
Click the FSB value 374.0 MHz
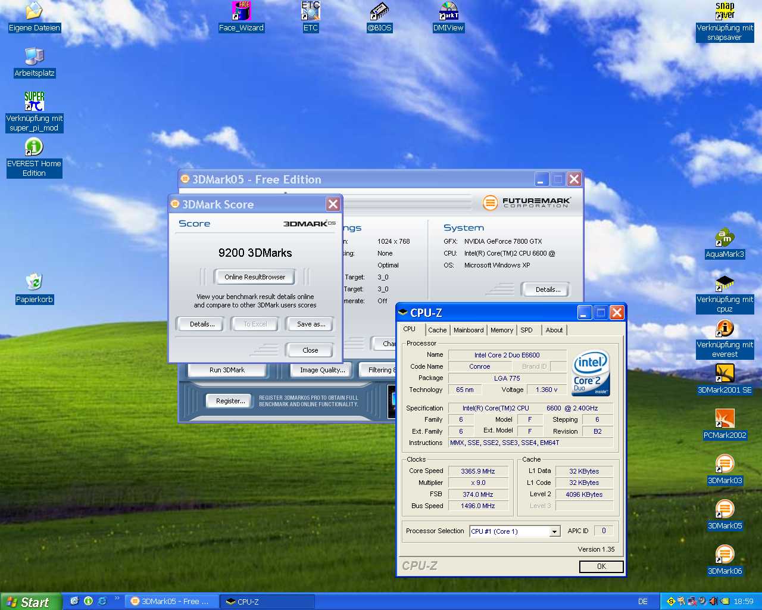(x=478, y=494)
